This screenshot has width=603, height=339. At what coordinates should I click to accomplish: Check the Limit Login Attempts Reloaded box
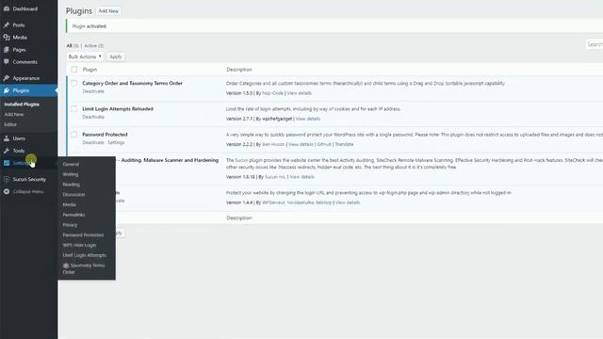pyautogui.click(x=73, y=109)
